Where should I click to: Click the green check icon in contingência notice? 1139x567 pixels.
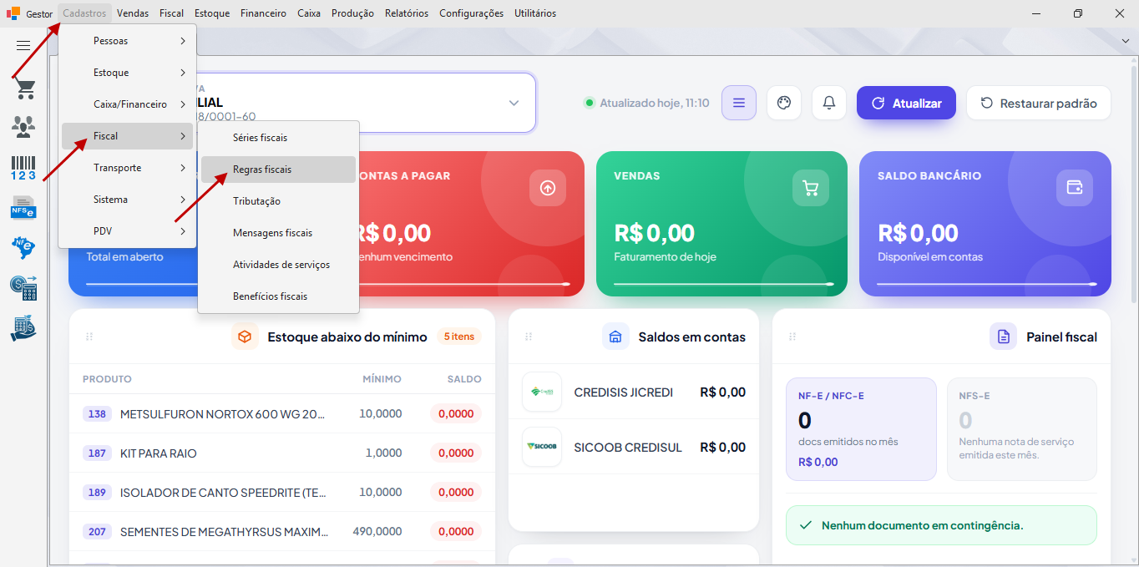click(x=806, y=525)
